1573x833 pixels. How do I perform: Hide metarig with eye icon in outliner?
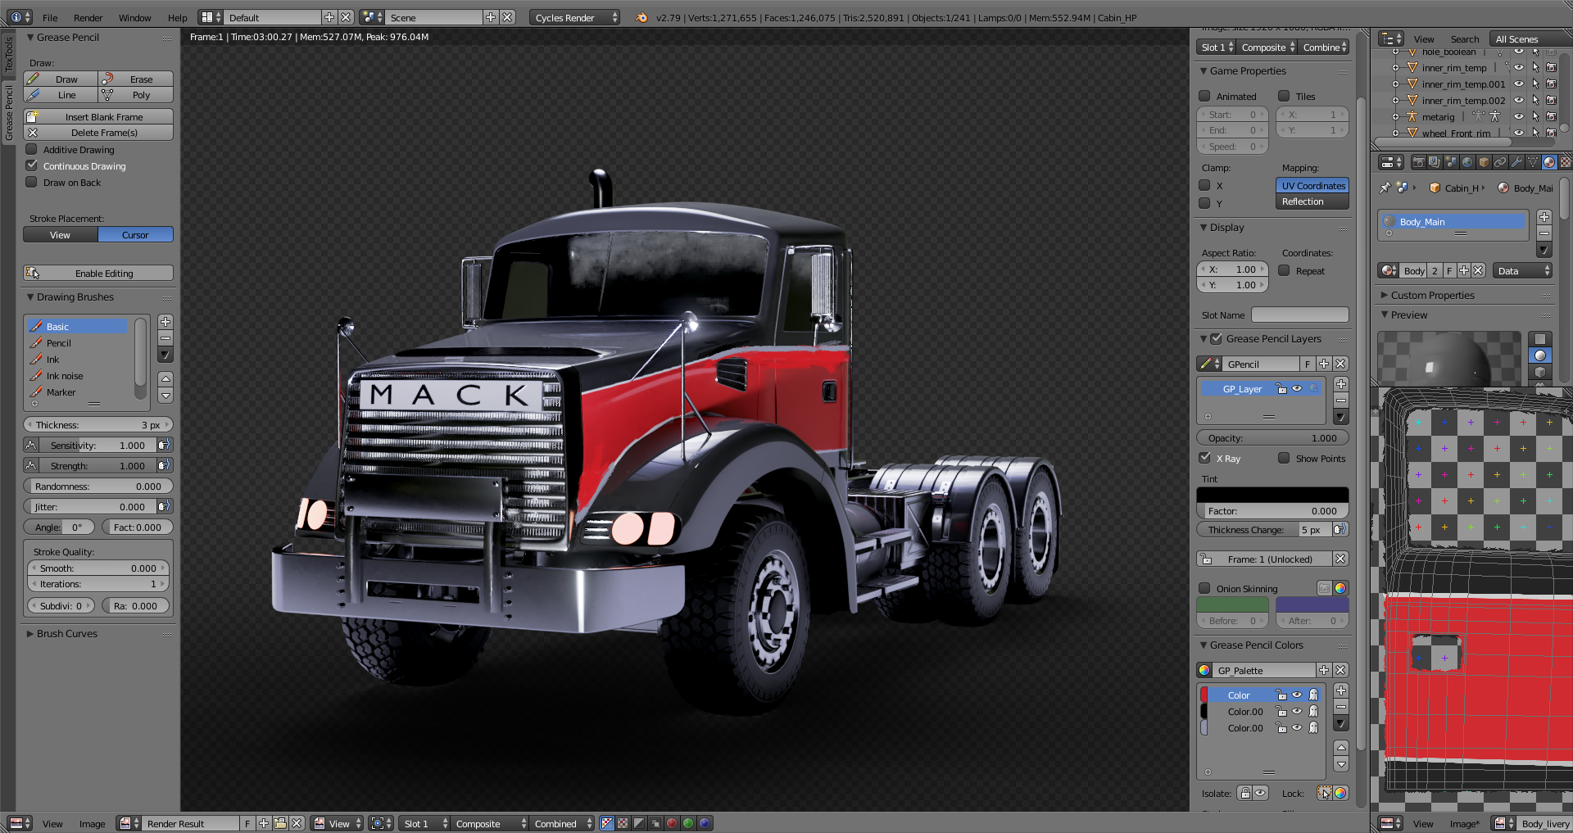coord(1518,116)
